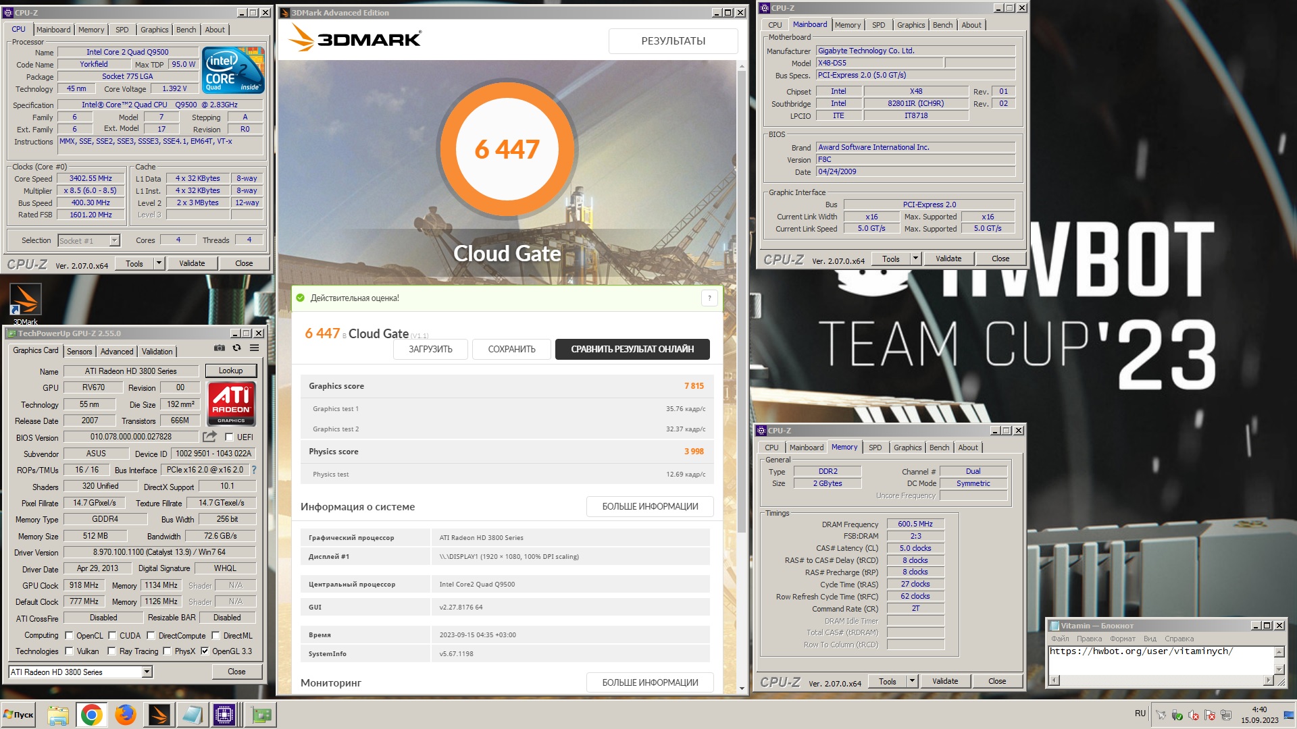Click the jet plane tray icon

(x=1161, y=715)
